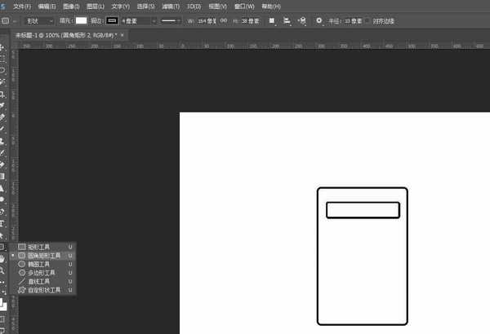Click the white fill (填充) color swatch
Screen dimensions: 490x334
click(81, 20)
